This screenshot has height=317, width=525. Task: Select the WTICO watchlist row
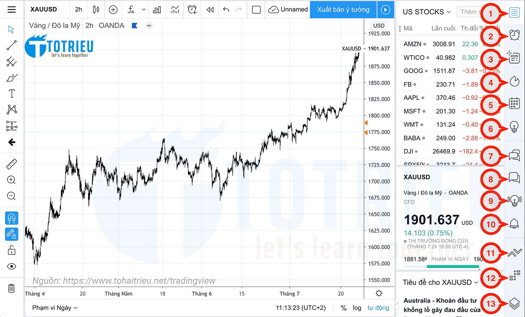(x=450, y=58)
